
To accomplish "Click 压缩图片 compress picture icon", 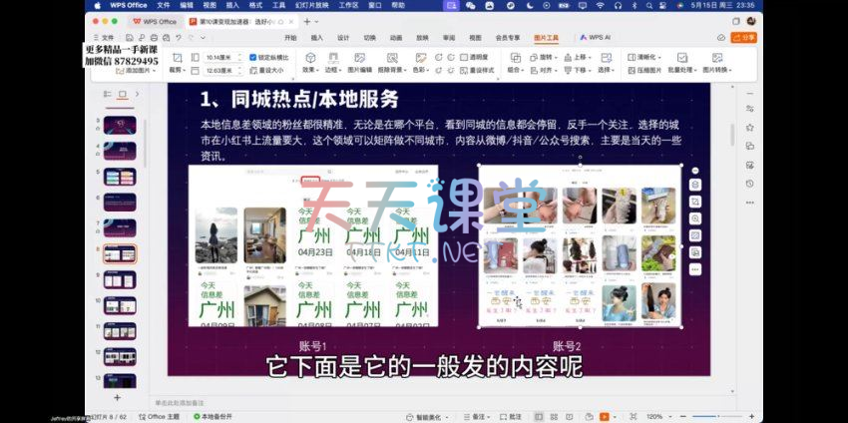I will (643, 71).
